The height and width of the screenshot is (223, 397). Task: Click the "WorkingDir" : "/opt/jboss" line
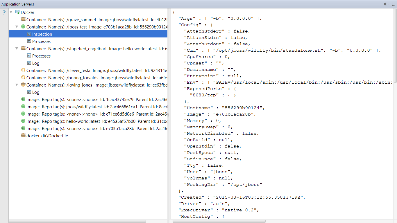click(x=223, y=184)
